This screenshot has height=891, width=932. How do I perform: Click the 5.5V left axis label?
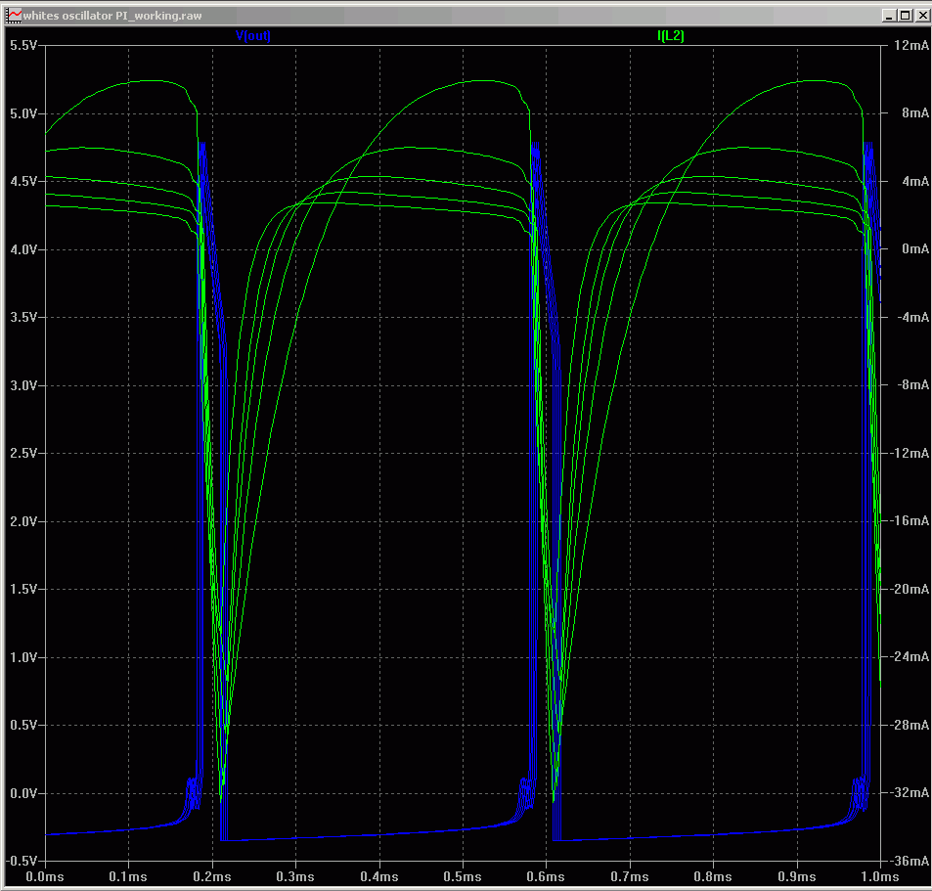22,46
